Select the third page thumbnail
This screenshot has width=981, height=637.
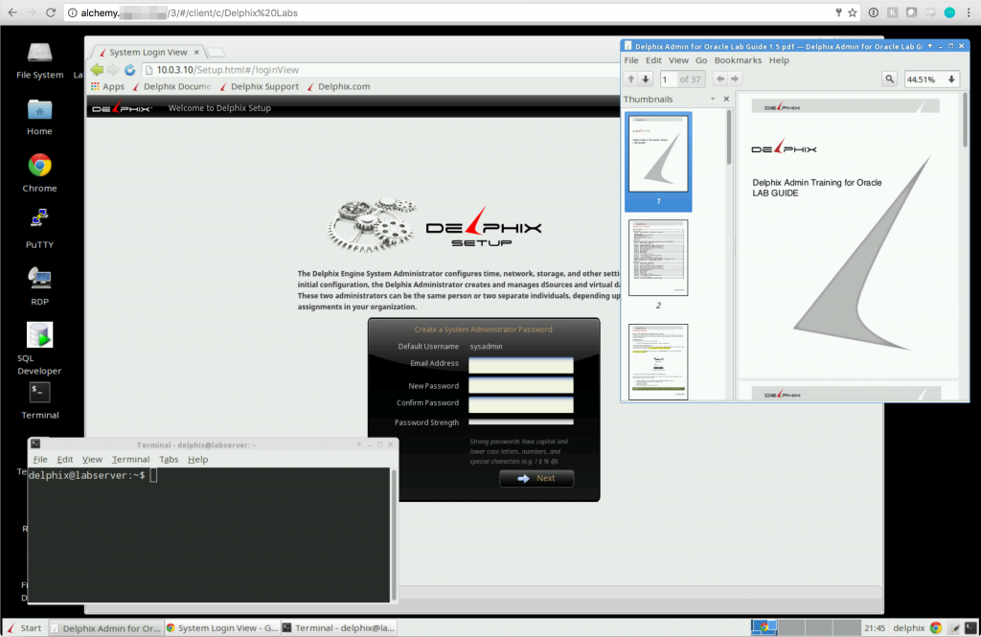point(657,362)
